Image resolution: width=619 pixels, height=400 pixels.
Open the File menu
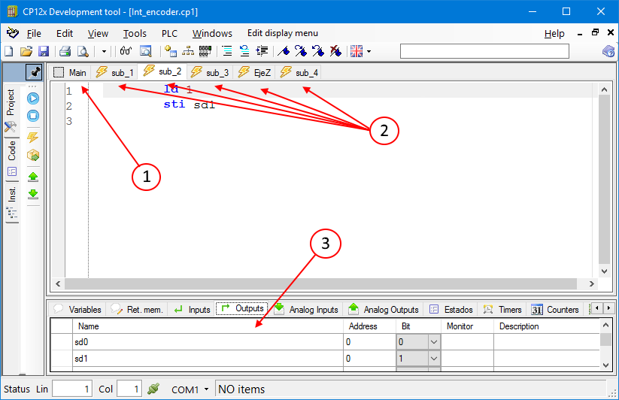pyautogui.click(x=34, y=34)
